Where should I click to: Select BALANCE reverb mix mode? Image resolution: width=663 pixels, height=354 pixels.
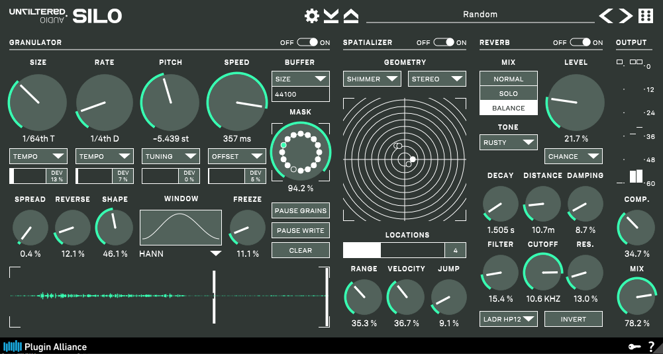(509, 108)
